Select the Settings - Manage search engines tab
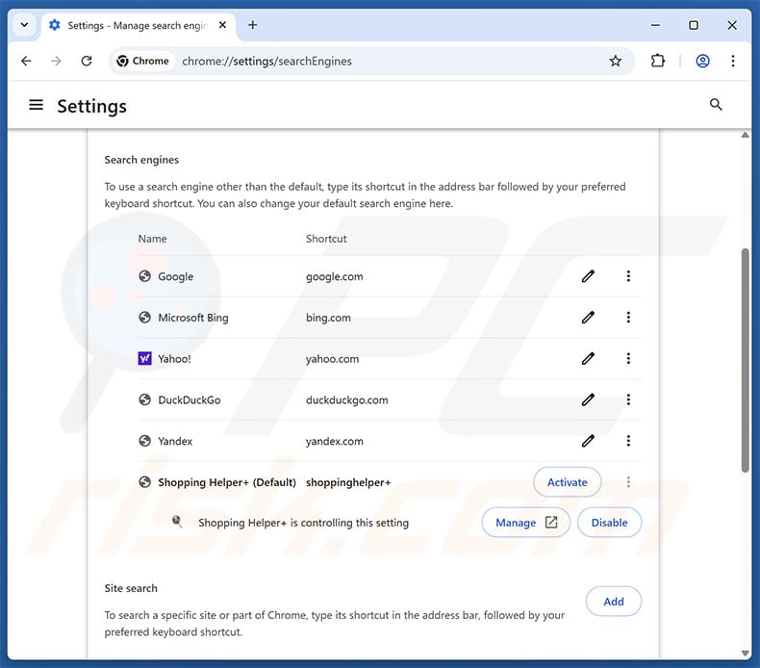Image resolution: width=760 pixels, height=668 pixels. click(x=139, y=25)
